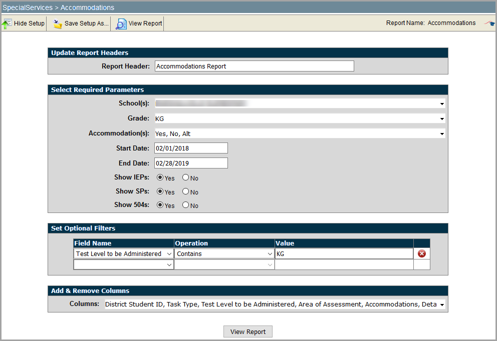Open the Columns dropdown list
The height and width of the screenshot is (341, 497).
pos(275,304)
